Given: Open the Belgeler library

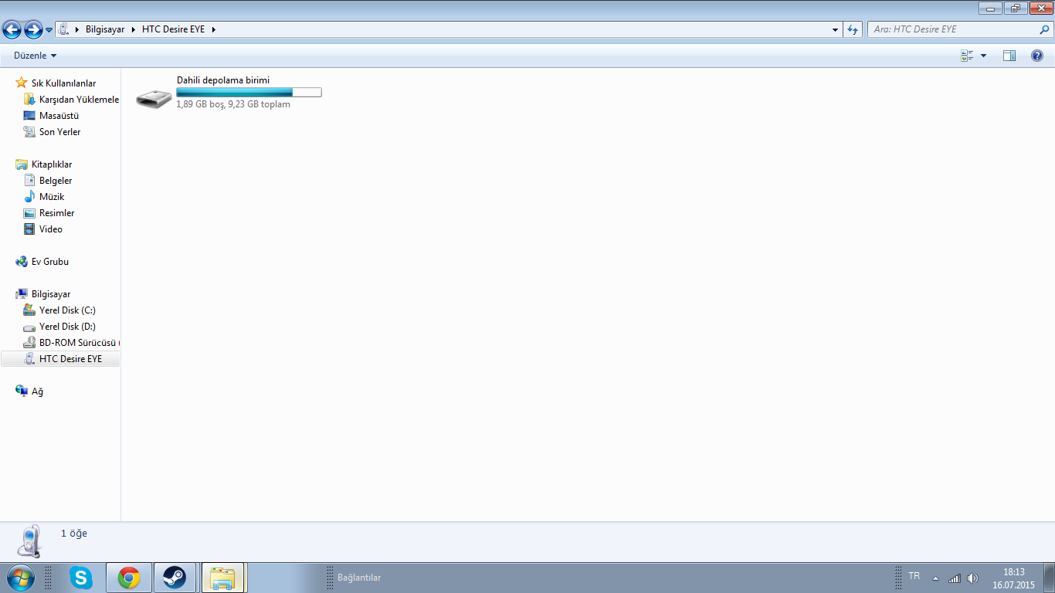Looking at the screenshot, I should (x=56, y=181).
